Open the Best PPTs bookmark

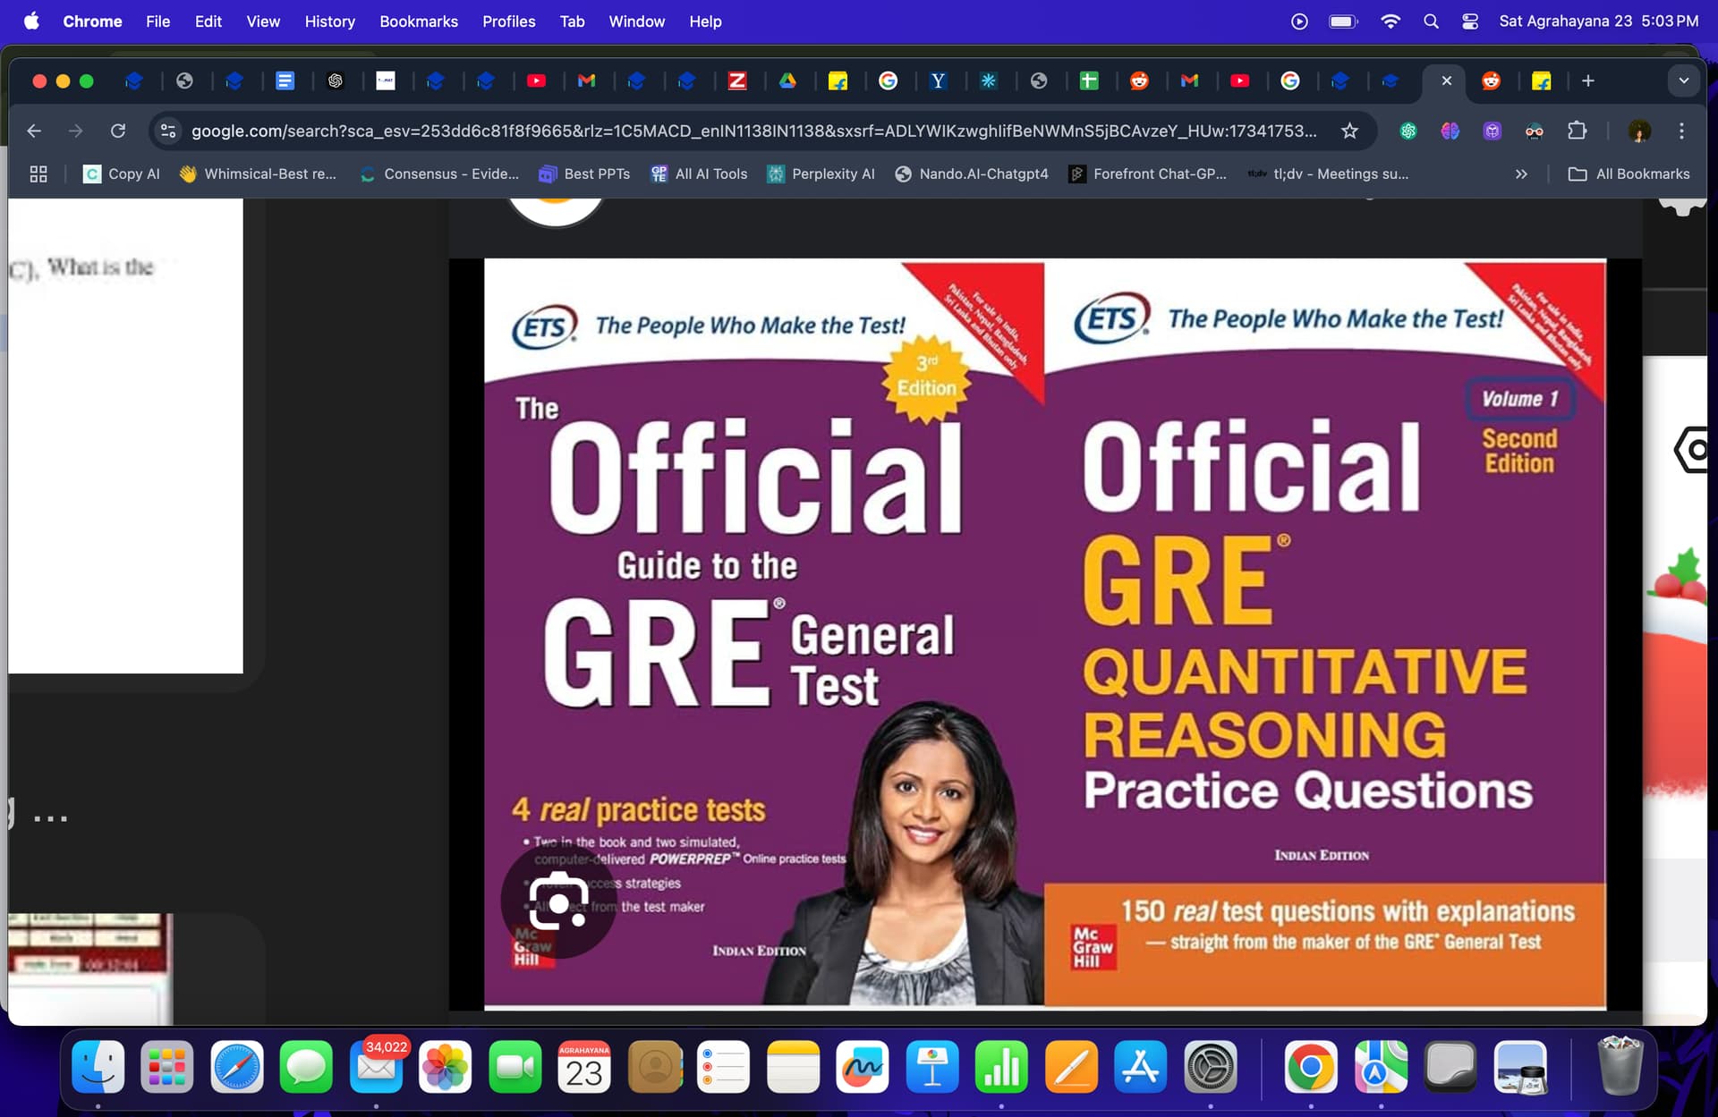(x=584, y=174)
